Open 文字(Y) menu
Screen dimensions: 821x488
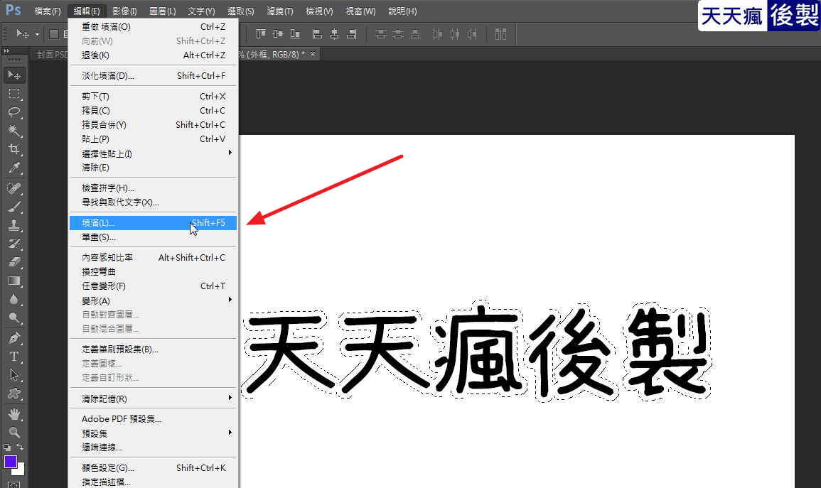click(x=202, y=11)
